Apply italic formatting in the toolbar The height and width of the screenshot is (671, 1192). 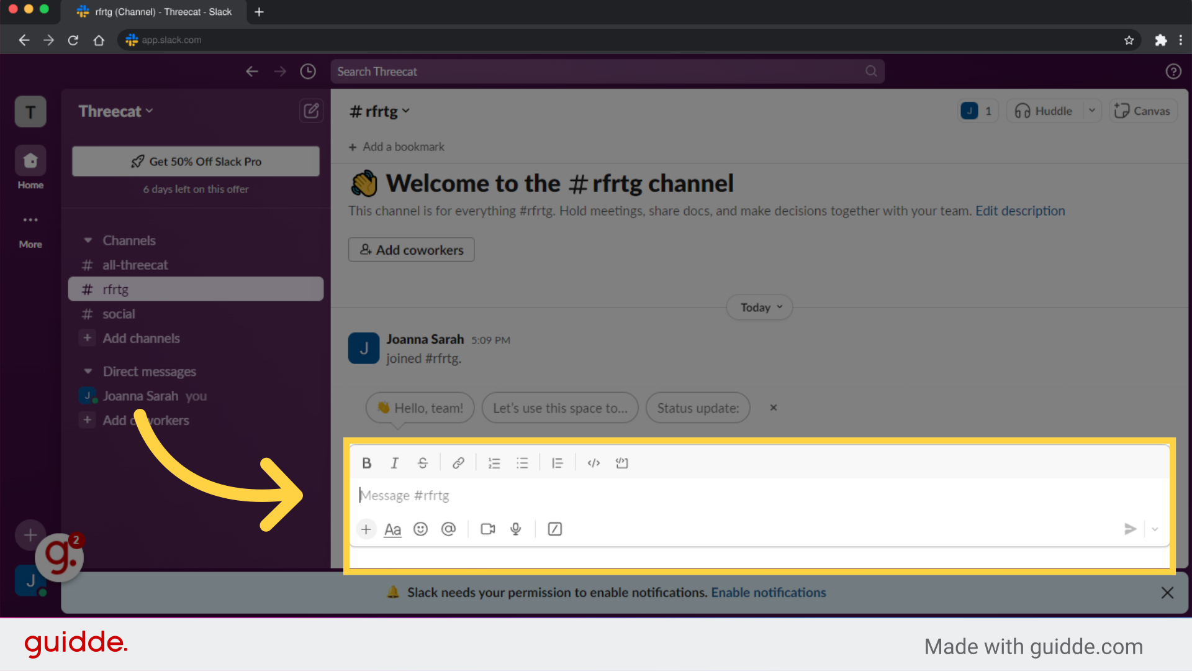click(x=394, y=462)
